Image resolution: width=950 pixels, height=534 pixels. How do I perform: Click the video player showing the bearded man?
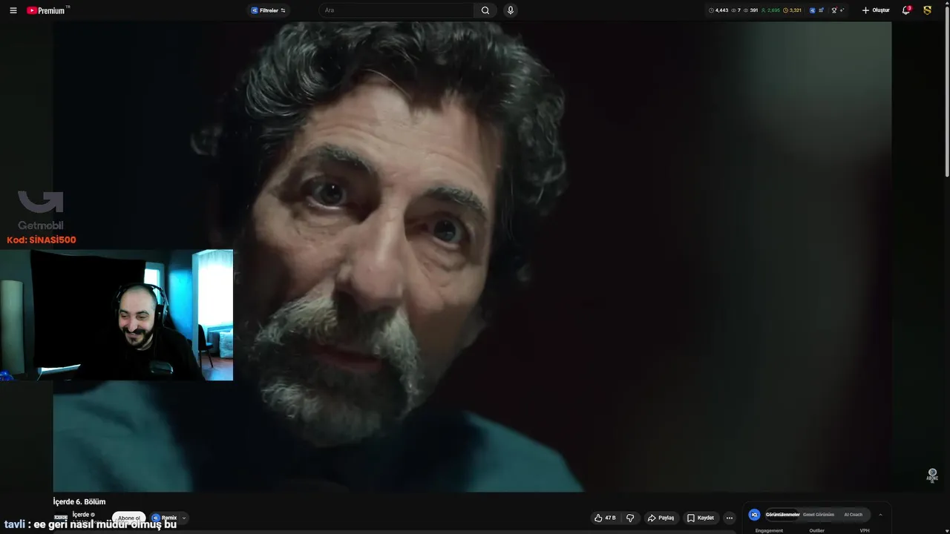472,257
